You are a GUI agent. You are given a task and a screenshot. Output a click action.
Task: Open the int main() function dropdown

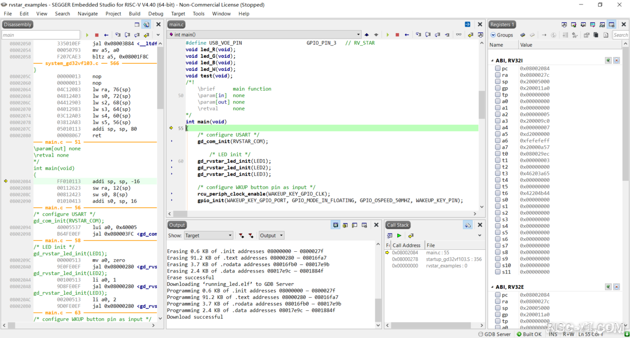pos(264,35)
